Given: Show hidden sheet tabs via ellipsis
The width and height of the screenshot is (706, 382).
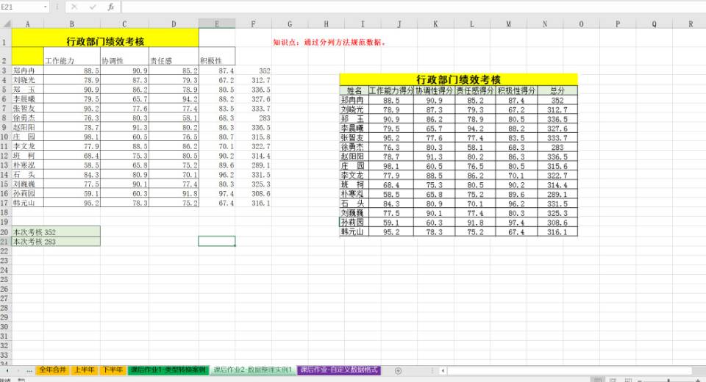Looking at the screenshot, I should tap(29, 370).
